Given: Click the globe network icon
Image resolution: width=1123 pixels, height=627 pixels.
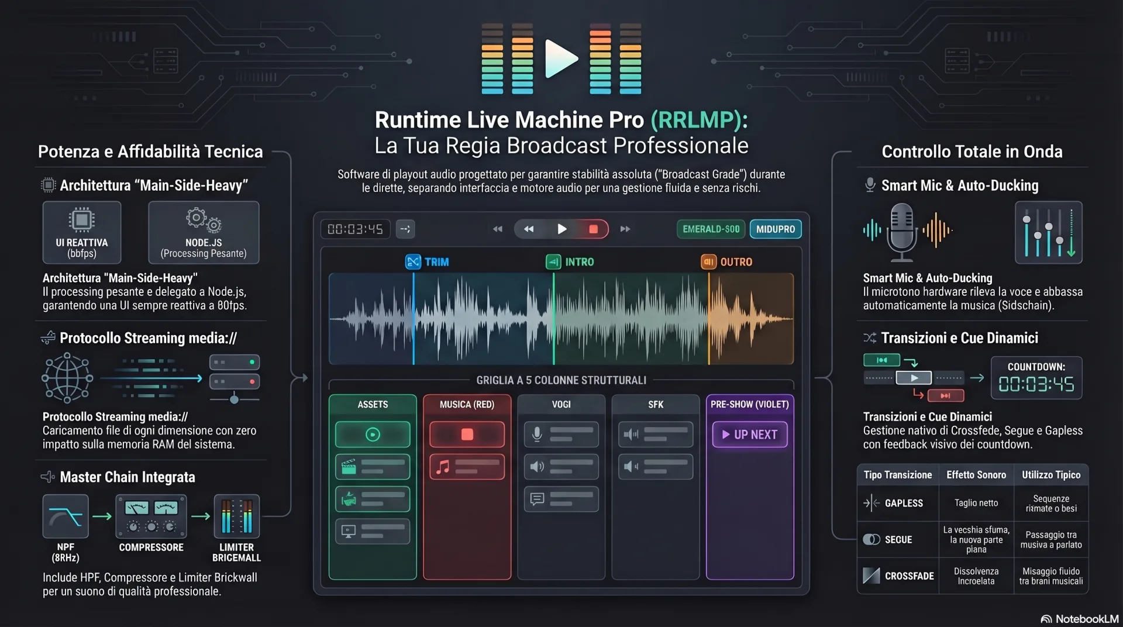Looking at the screenshot, I should coord(67,378).
